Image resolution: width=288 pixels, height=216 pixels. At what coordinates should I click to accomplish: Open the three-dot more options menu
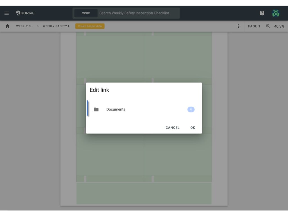[x=238, y=26]
